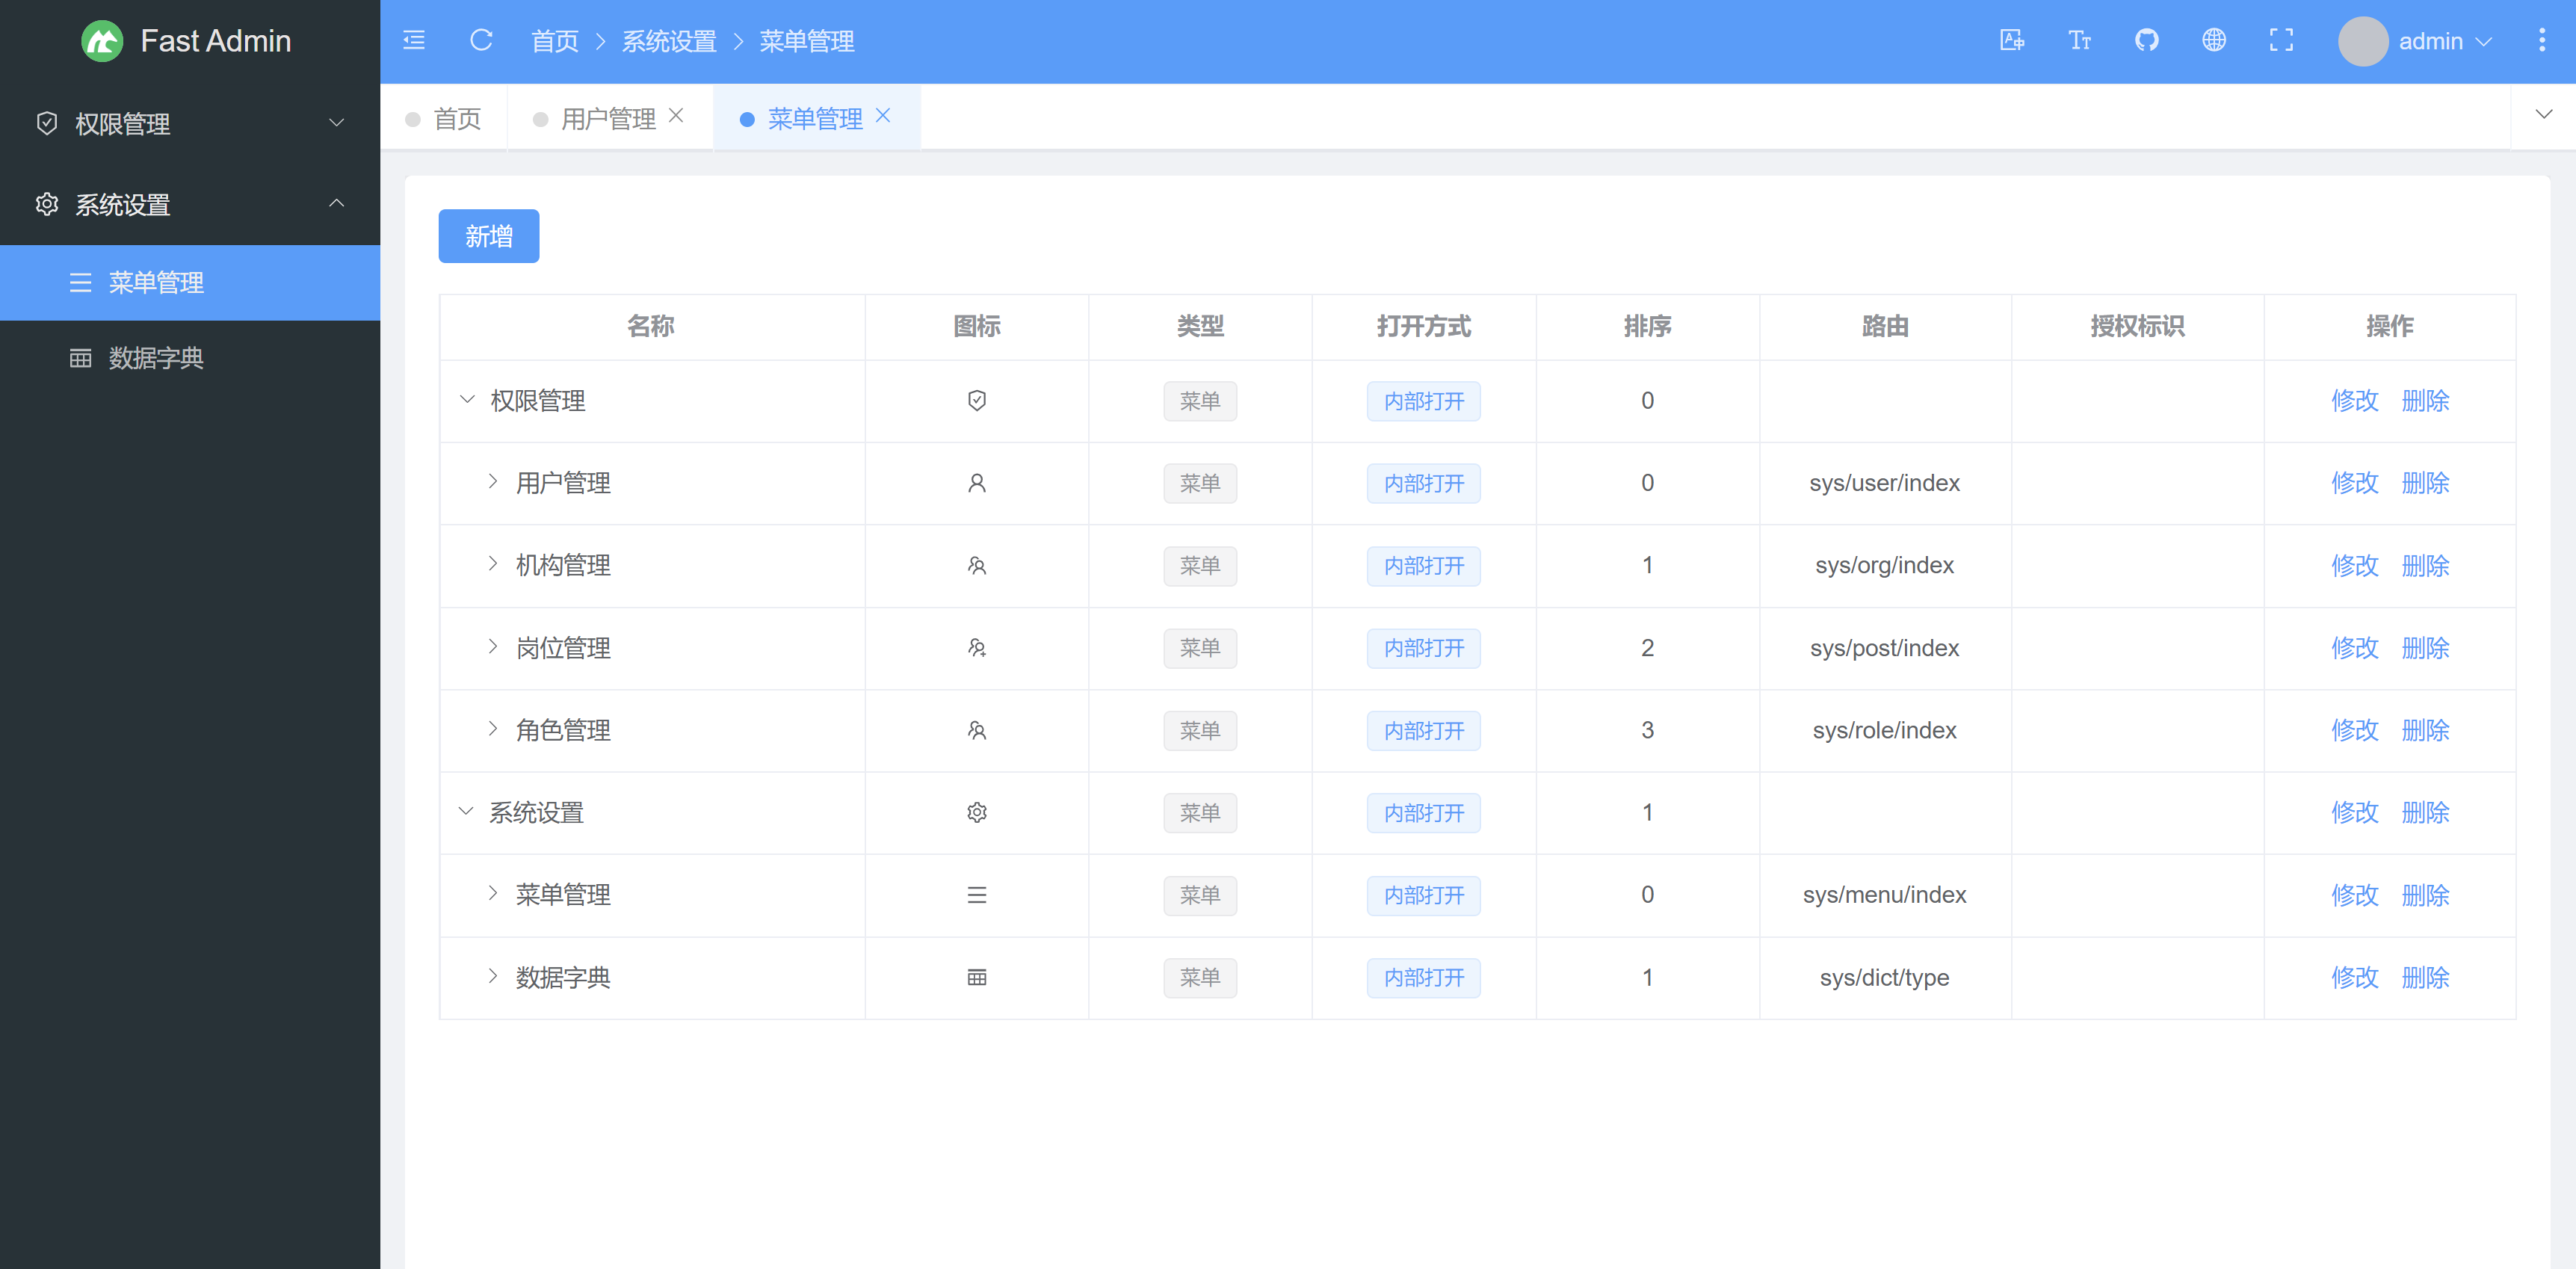2576x1269 pixels.
Task: Click 内部打开 on the sys/role/index row
Action: (x=1424, y=730)
